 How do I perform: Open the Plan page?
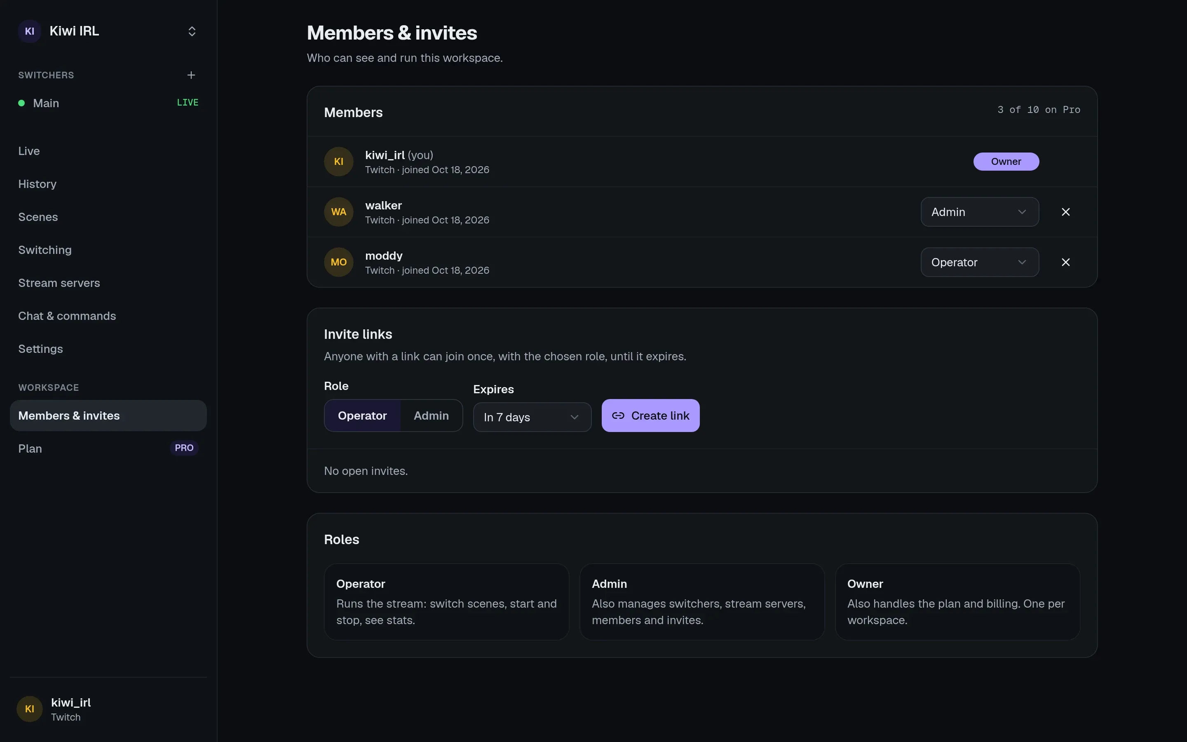(x=108, y=448)
